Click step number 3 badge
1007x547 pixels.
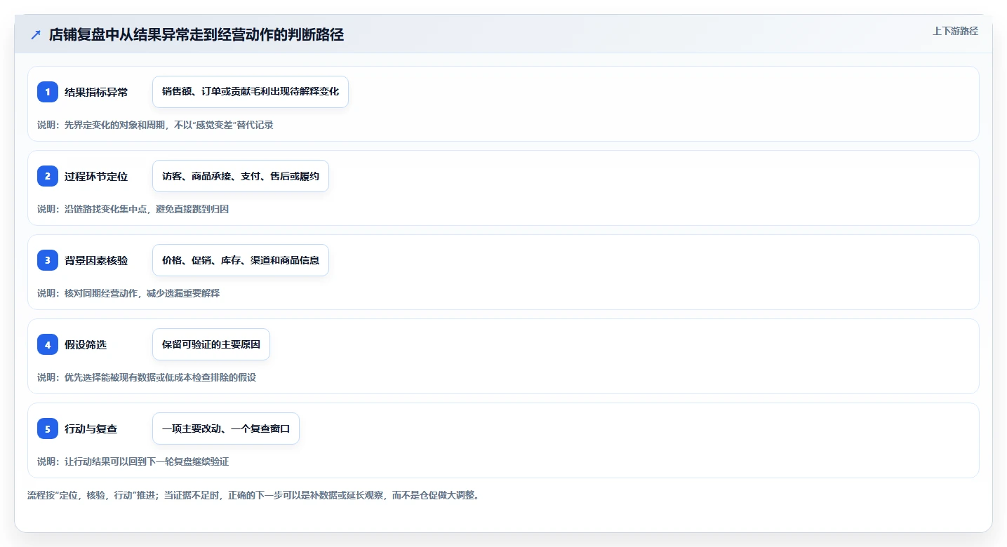pyautogui.click(x=48, y=260)
